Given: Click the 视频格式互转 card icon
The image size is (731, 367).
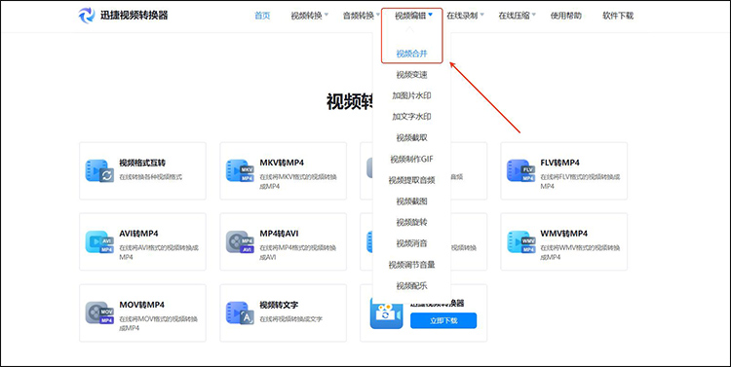Looking at the screenshot, I should pos(99,170).
